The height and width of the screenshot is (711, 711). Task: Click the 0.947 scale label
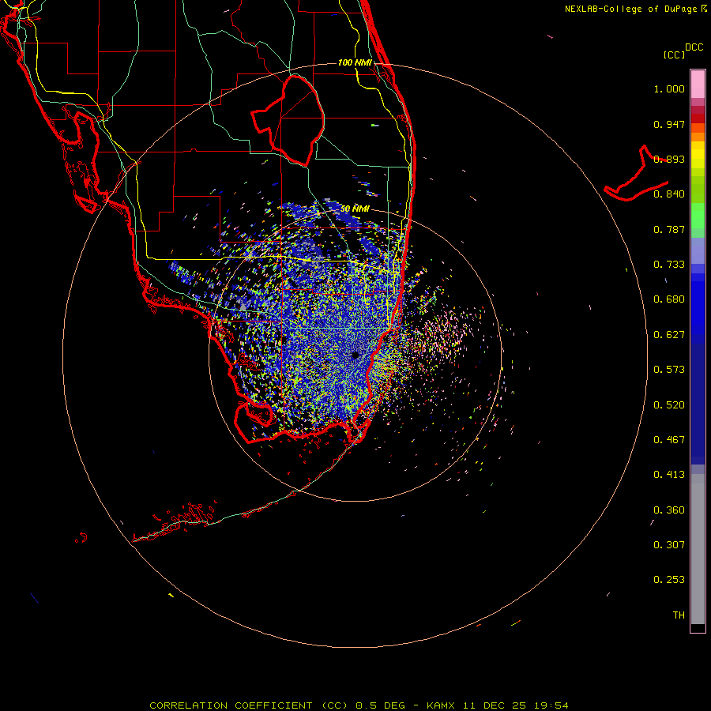click(669, 124)
